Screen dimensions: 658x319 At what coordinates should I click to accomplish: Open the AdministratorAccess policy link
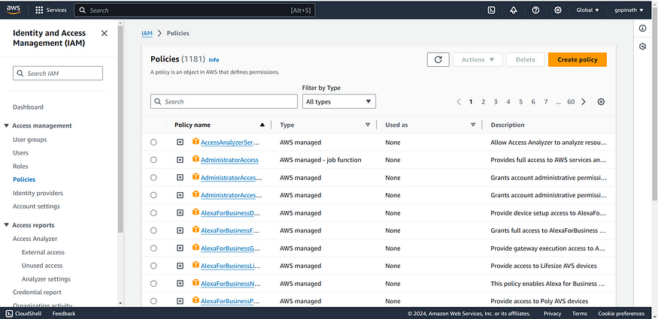tap(229, 160)
